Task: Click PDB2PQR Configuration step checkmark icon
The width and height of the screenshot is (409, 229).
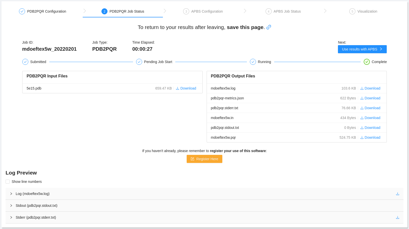Action: 22,11
